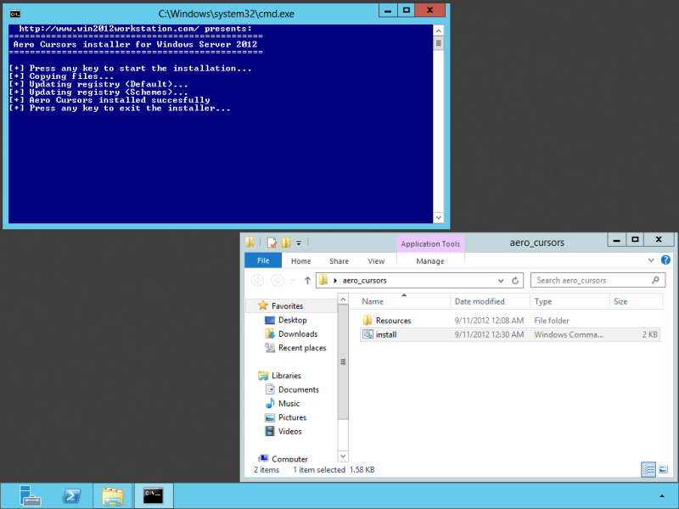Click New folder quick access icon in Explorer
Viewport: 679px width, 509px height.
click(x=286, y=243)
